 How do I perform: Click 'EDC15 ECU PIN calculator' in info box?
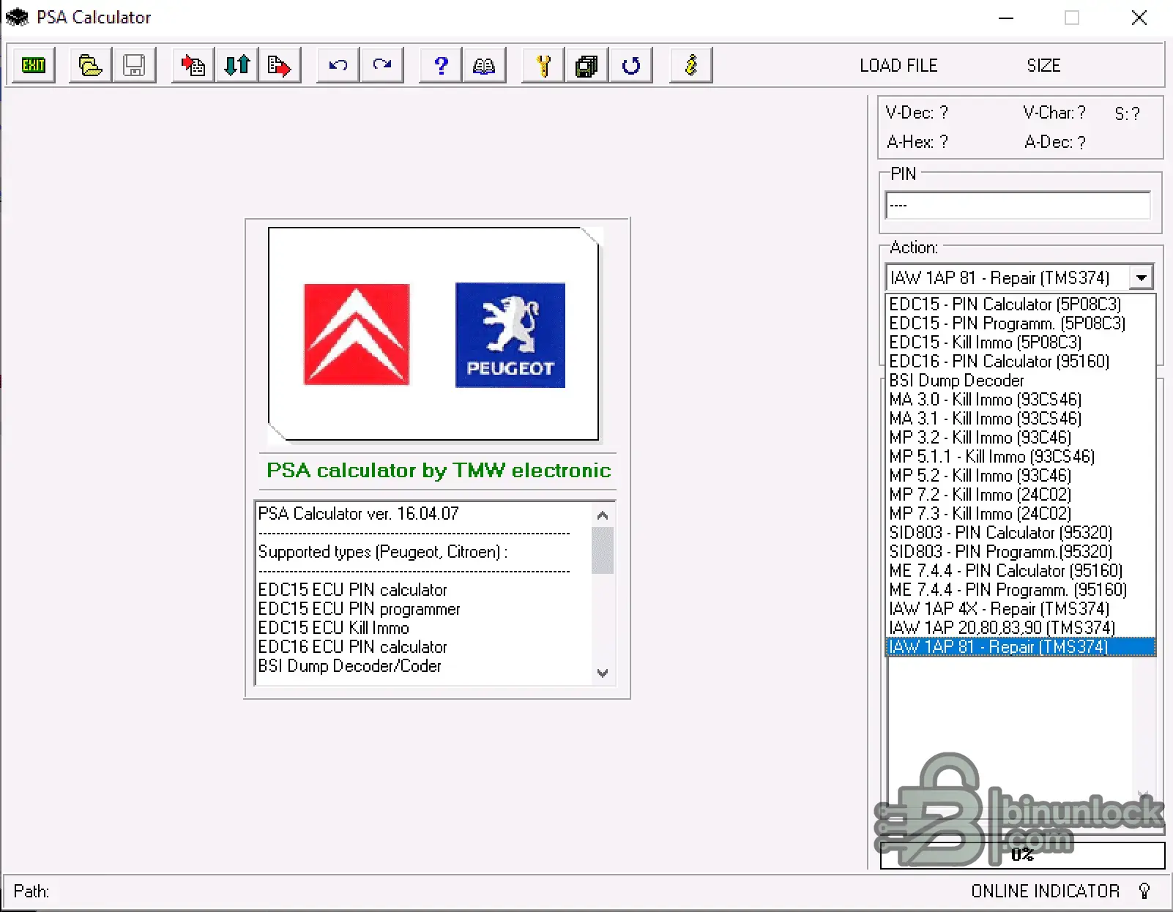(352, 589)
